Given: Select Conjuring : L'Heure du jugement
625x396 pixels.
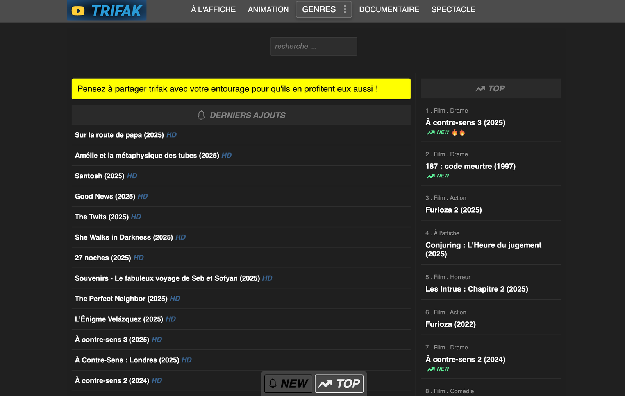Looking at the screenshot, I should 483,249.
